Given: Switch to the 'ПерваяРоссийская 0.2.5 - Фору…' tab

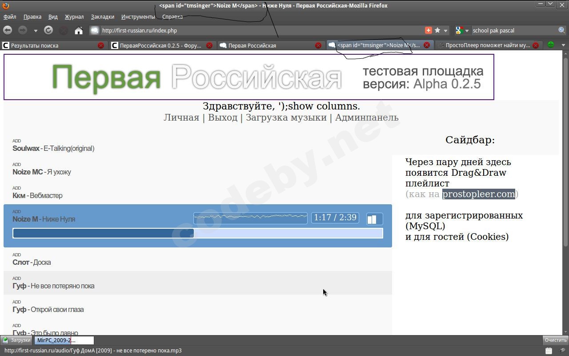Looking at the screenshot, I should point(163,45).
